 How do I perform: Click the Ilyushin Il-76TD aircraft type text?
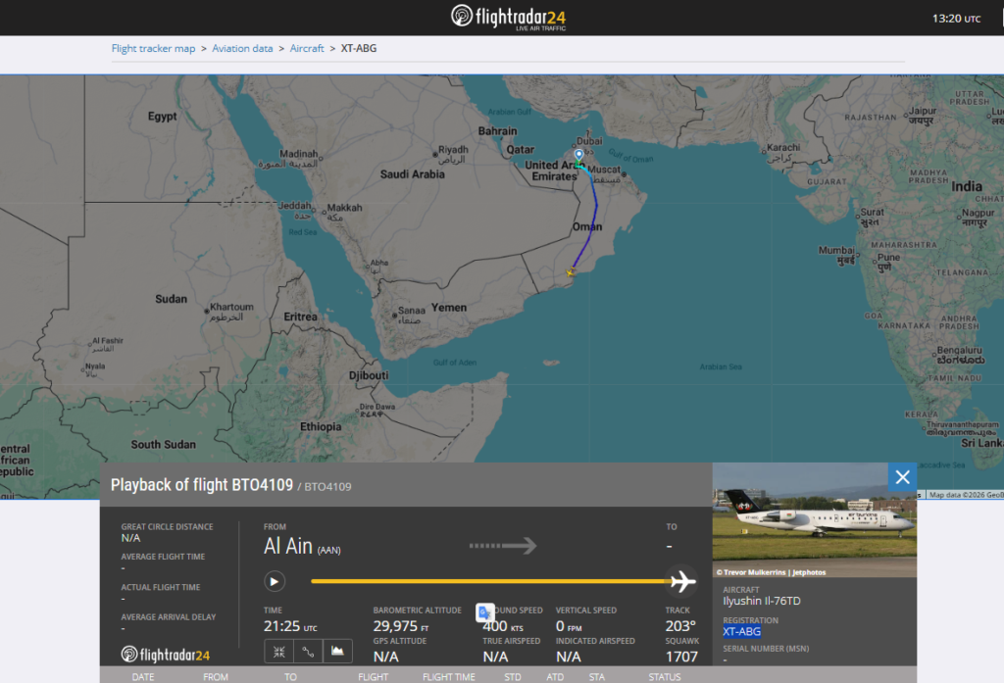coord(761,601)
